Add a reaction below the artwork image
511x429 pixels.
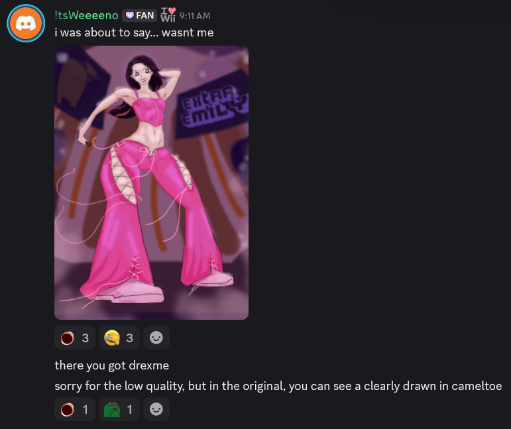[x=156, y=338]
